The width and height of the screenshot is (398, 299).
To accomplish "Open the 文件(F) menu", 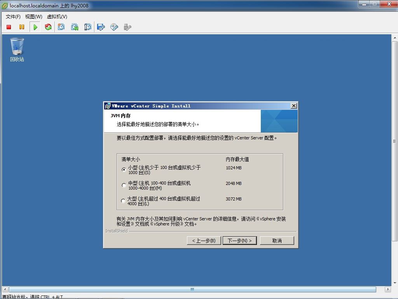I will [x=13, y=16].
